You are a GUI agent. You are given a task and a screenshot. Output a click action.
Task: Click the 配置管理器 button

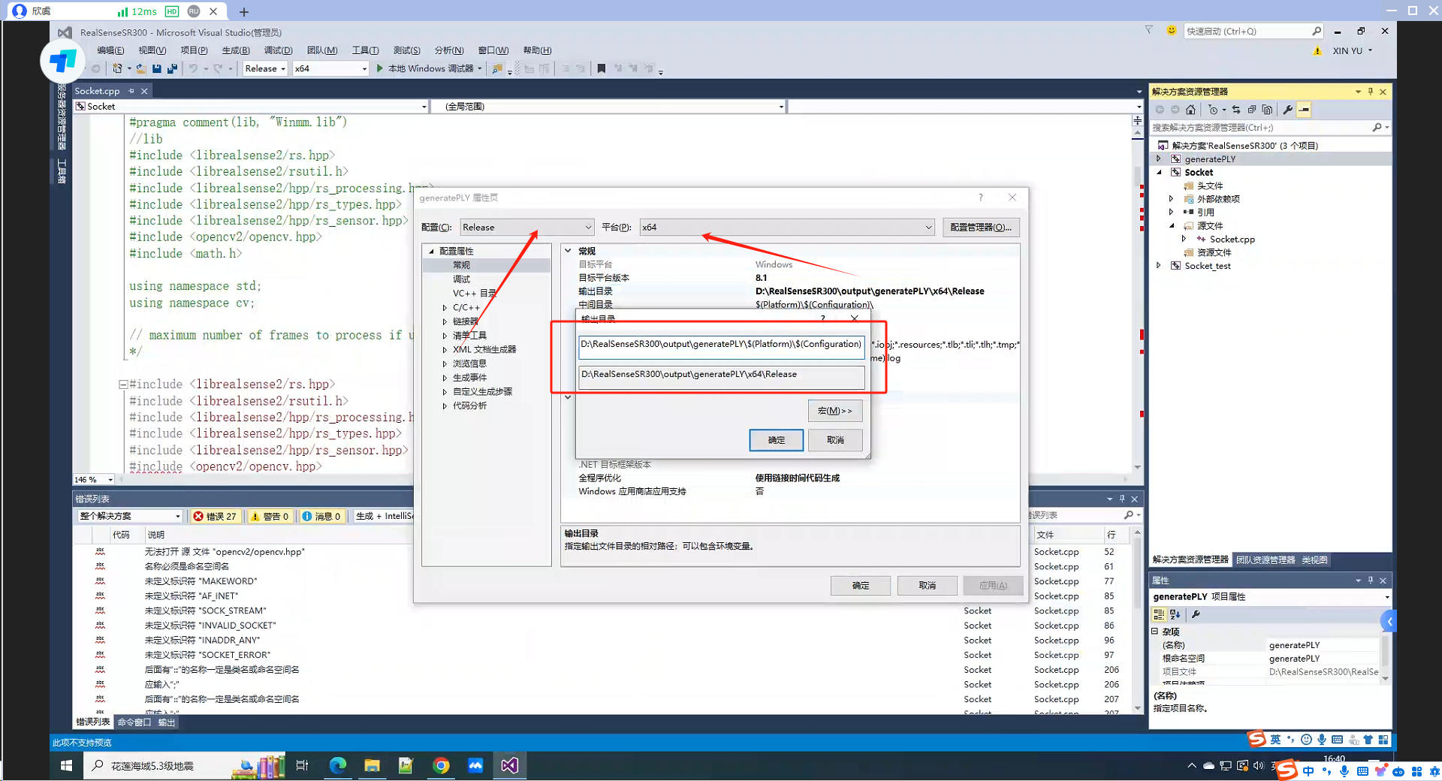[981, 228]
